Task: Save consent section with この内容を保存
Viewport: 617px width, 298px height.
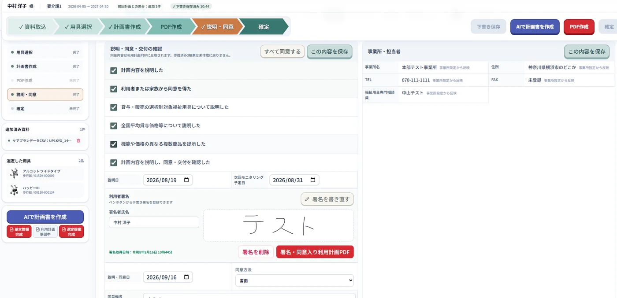Action: pos(330,52)
